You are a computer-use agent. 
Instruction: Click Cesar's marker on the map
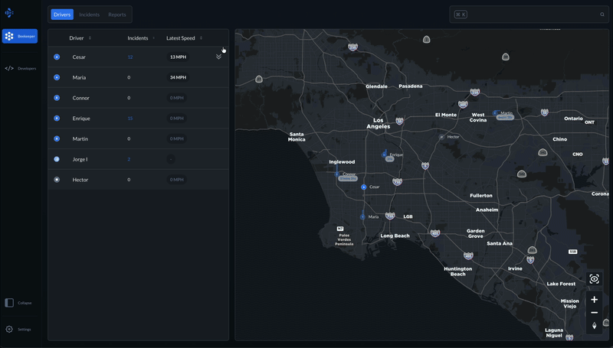(363, 187)
